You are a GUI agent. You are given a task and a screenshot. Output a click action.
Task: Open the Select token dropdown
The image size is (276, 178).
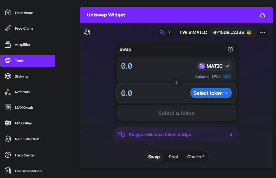click(x=211, y=93)
